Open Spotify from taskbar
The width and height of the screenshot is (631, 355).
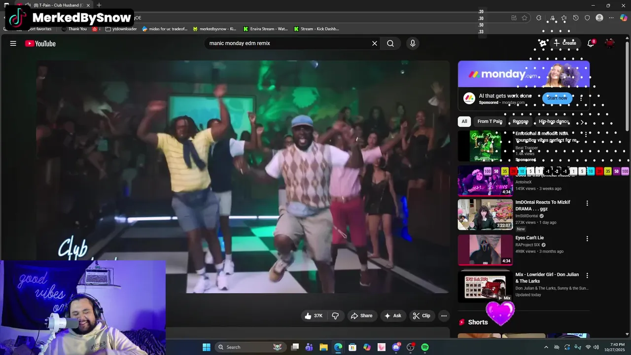425,347
